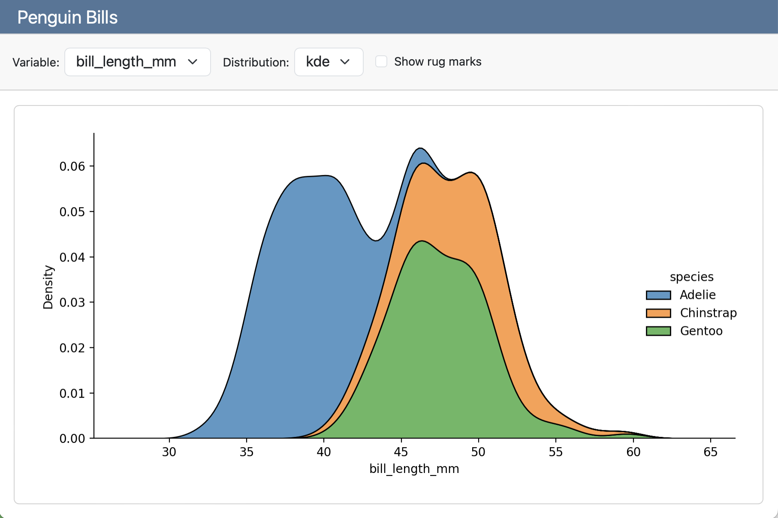Click the bill_length_mm x-axis label
The width and height of the screenshot is (778, 518).
click(414, 469)
